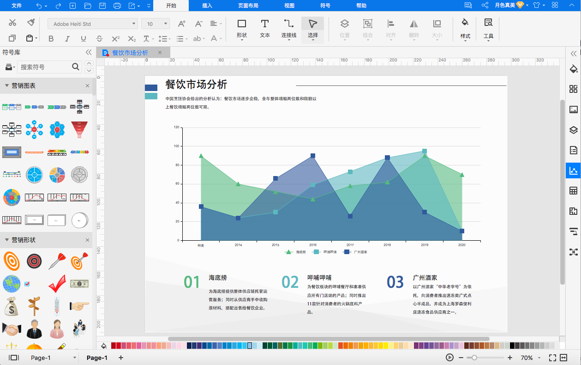
Task: Collapse the 营销形状 section
Action: pos(7,240)
